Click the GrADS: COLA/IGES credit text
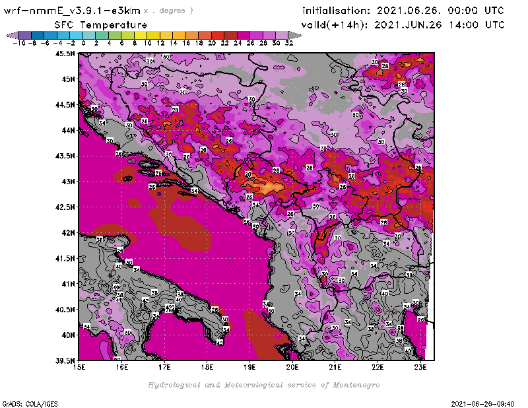This screenshot has height=408, width=528. pyautogui.click(x=30, y=404)
